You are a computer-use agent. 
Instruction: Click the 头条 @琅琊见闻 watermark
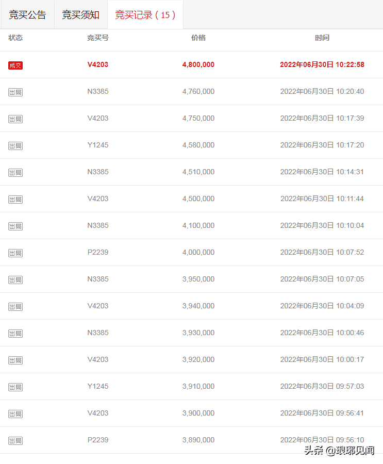339,451
